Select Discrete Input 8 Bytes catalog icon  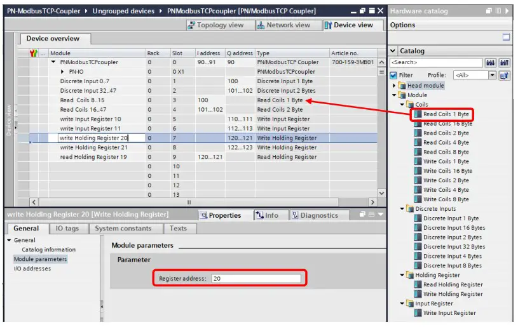[x=418, y=265]
